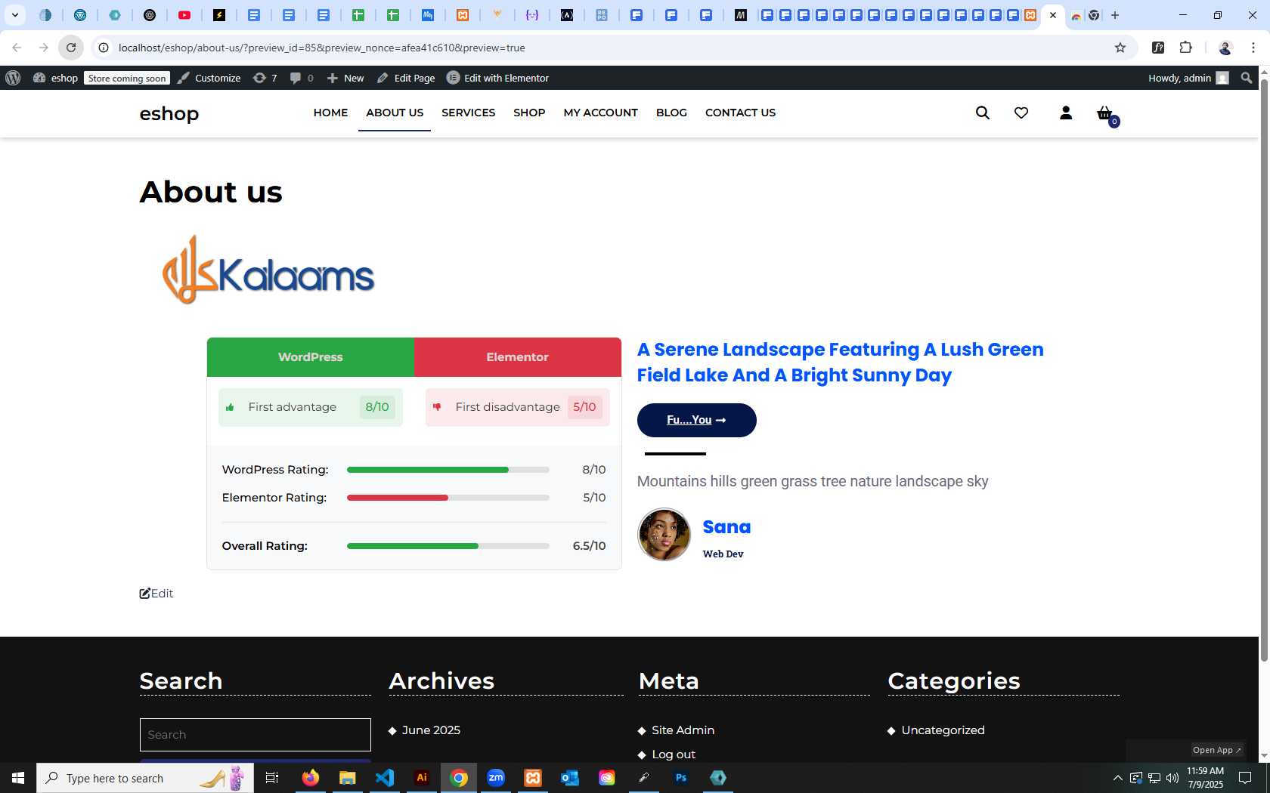Viewport: 1270px width, 793px height.
Task: Open June 2025 archive link
Action: tap(431, 730)
